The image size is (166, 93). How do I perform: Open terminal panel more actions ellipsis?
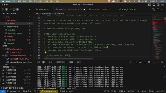coord(154,62)
